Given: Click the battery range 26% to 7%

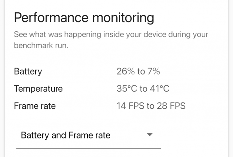Looking at the screenshot, I should point(138,71).
